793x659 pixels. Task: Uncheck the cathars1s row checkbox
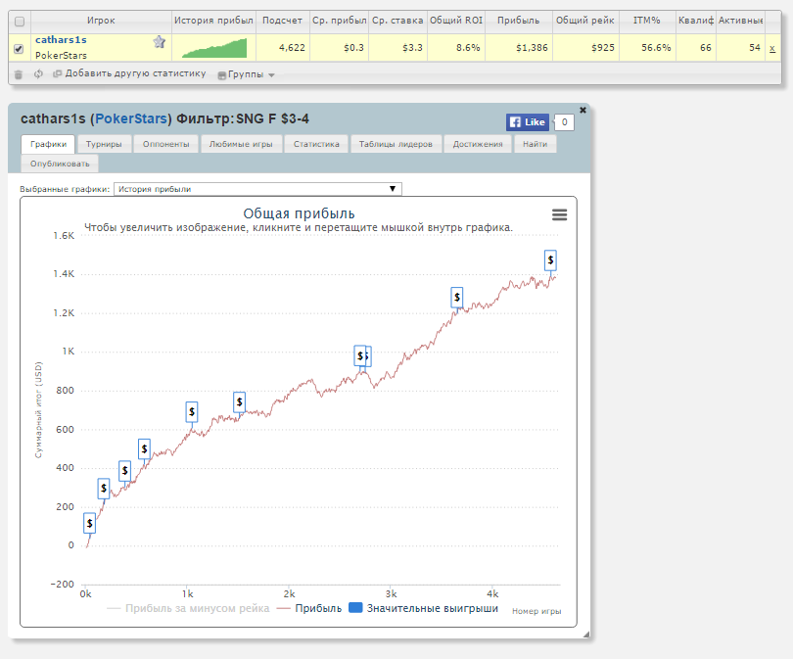[x=19, y=49]
